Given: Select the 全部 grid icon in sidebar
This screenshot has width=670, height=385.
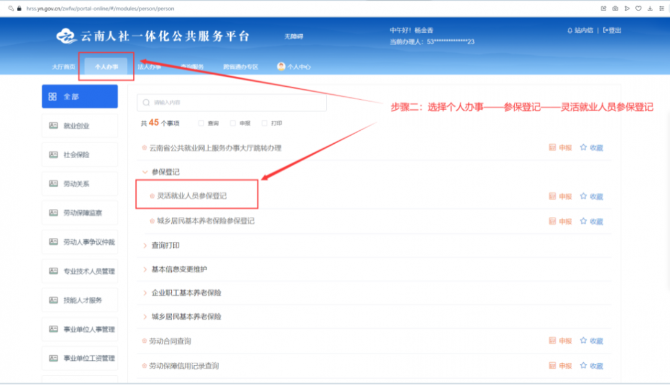Looking at the screenshot, I should (53, 97).
